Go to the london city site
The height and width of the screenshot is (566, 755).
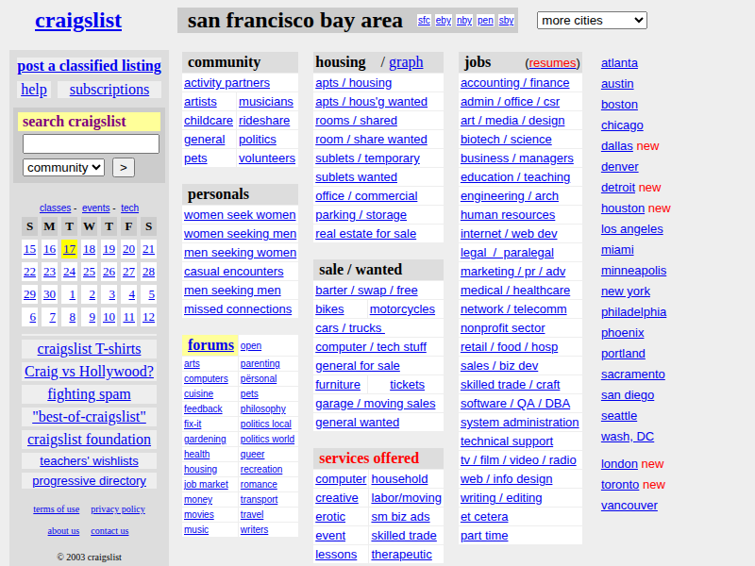[619, 464]
